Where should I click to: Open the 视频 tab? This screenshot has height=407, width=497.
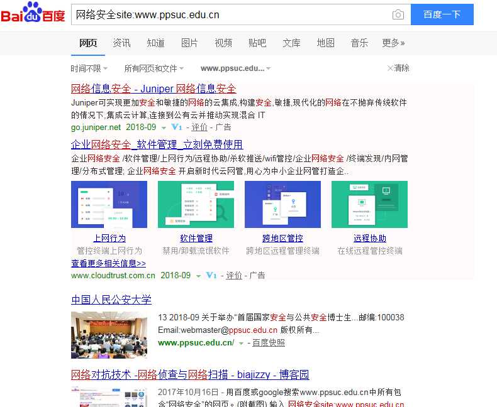[x=223, y=43]
